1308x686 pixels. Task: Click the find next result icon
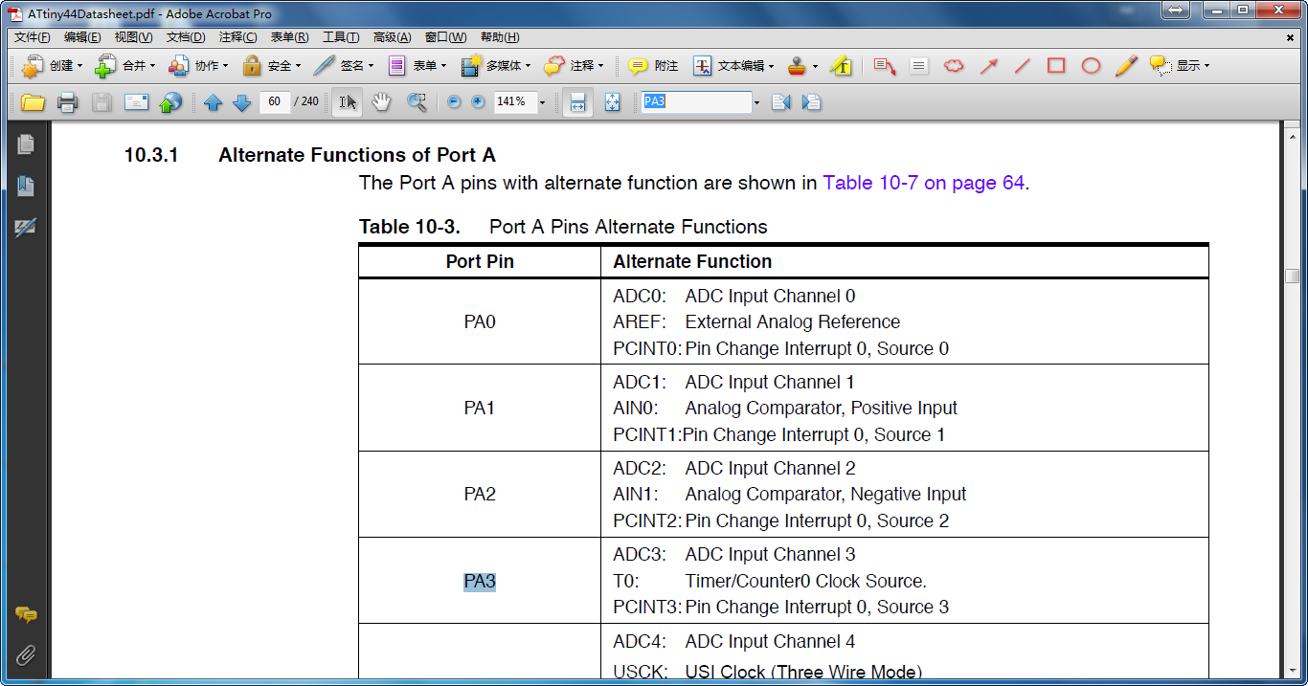[x=812, y=102]
